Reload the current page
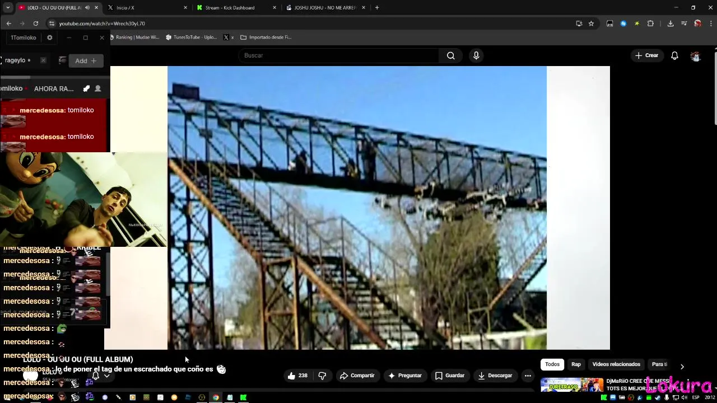This screenshot has width=717, height=403. (35, 24)
